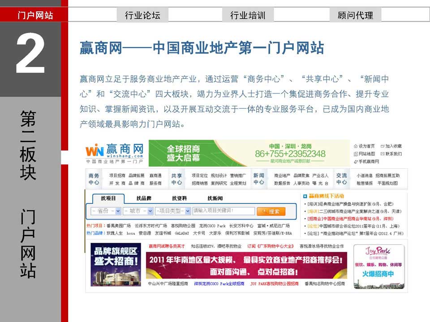Click the 手机赢商网 mobile icon
430x322 pixels.
click(x=356, y=161)
